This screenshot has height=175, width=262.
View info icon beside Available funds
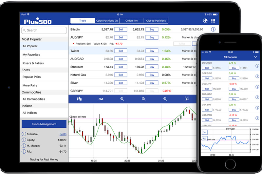24,134
